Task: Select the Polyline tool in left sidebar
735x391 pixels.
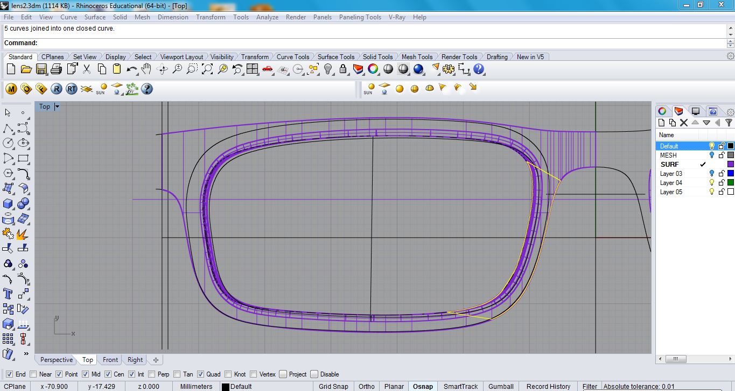Action: pos(8,128)
